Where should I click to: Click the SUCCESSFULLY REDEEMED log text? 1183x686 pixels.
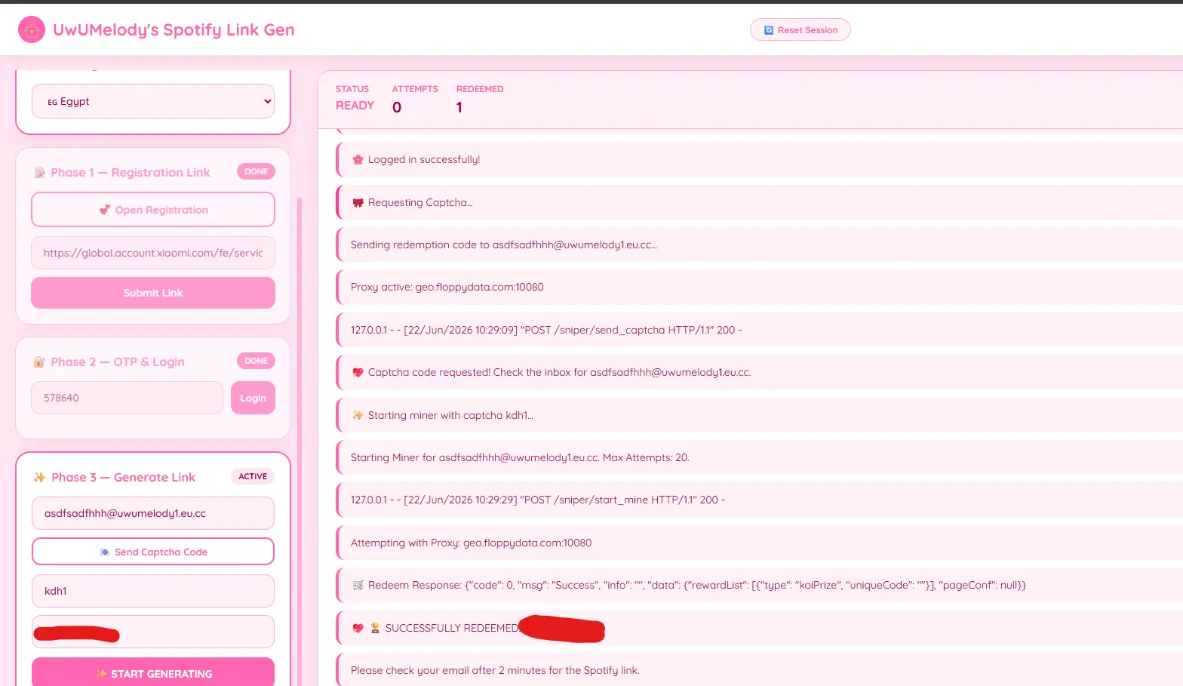pos(452,629)
